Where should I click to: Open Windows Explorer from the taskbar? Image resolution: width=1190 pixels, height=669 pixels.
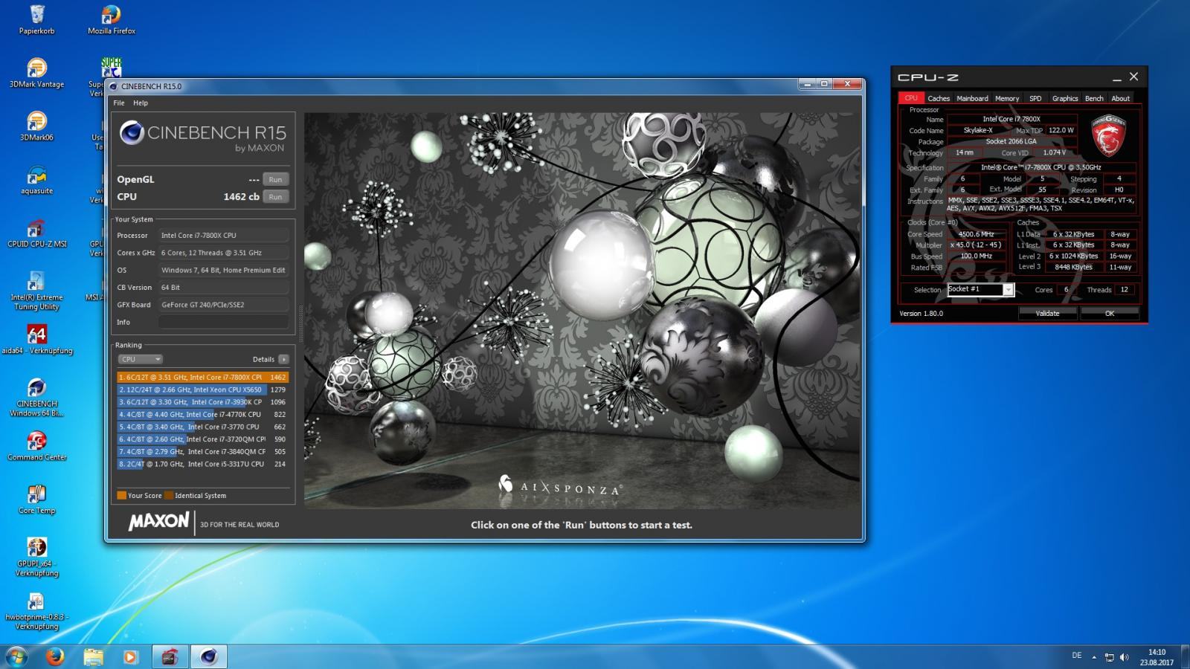[93, 657]
